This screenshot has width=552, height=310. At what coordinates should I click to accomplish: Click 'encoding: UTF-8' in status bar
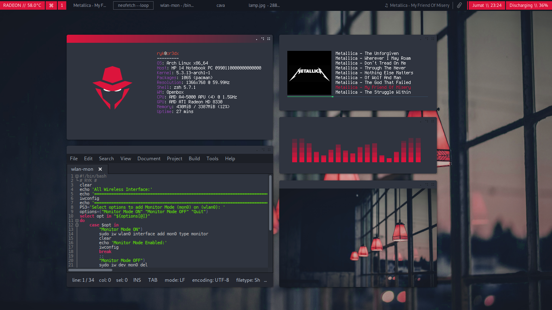click(x=211, y=280)
